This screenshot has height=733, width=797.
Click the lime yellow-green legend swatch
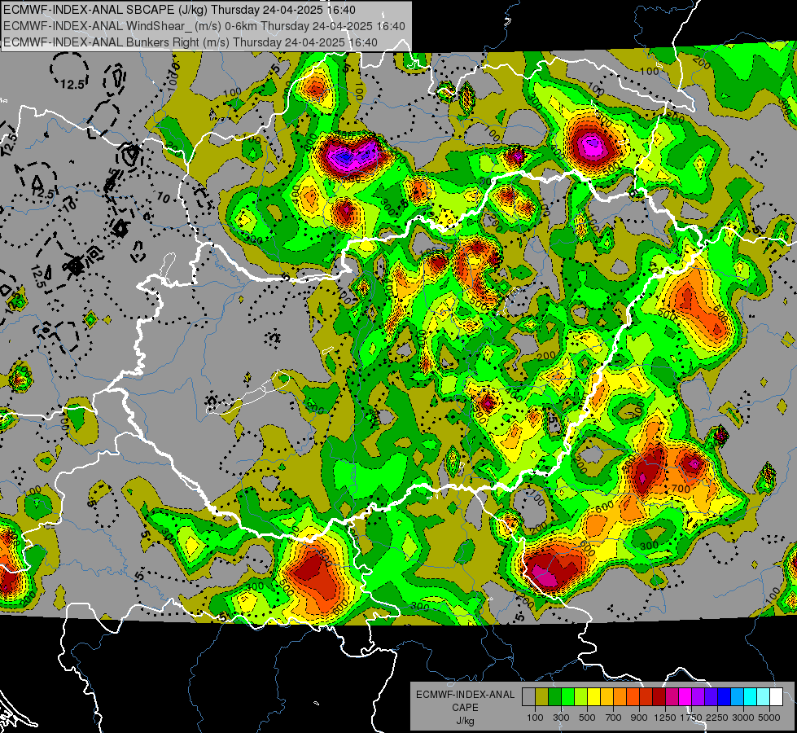click(580, 697)
